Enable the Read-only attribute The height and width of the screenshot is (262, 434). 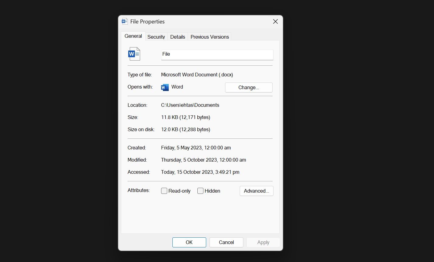pyautogui.click(x=164, y=191)
